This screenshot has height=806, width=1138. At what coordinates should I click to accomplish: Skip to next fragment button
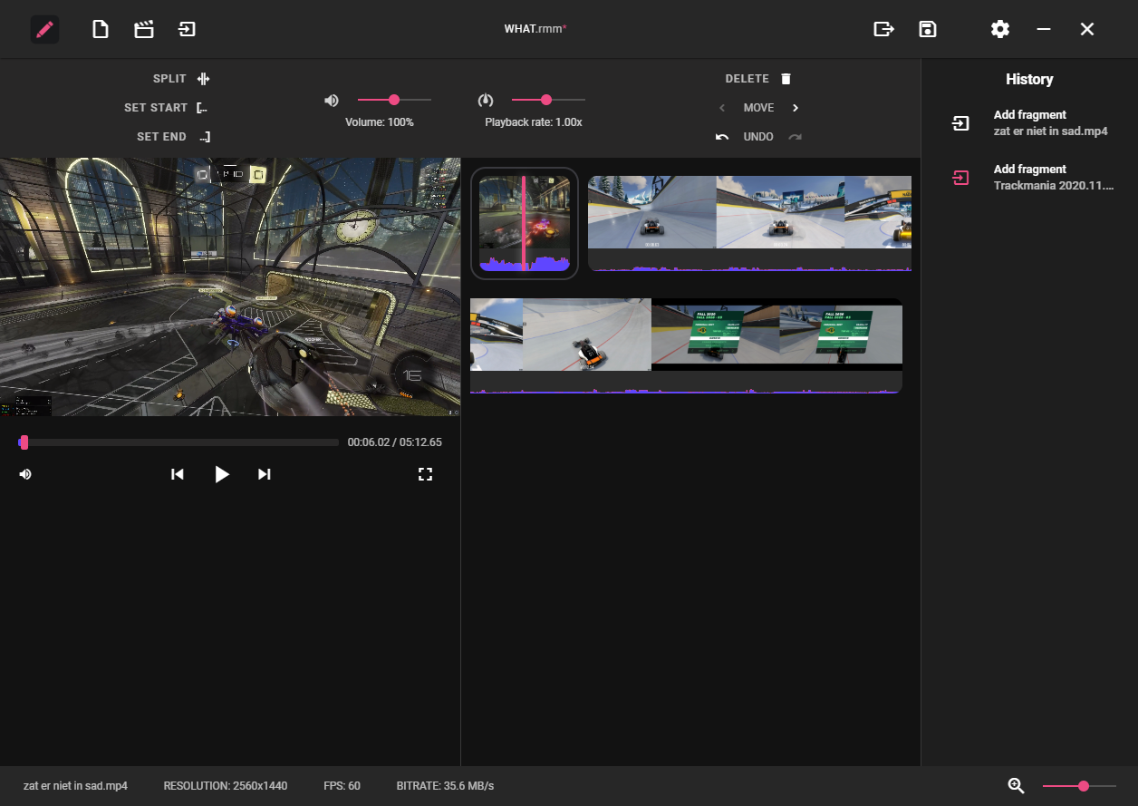(x=265, y=474)
